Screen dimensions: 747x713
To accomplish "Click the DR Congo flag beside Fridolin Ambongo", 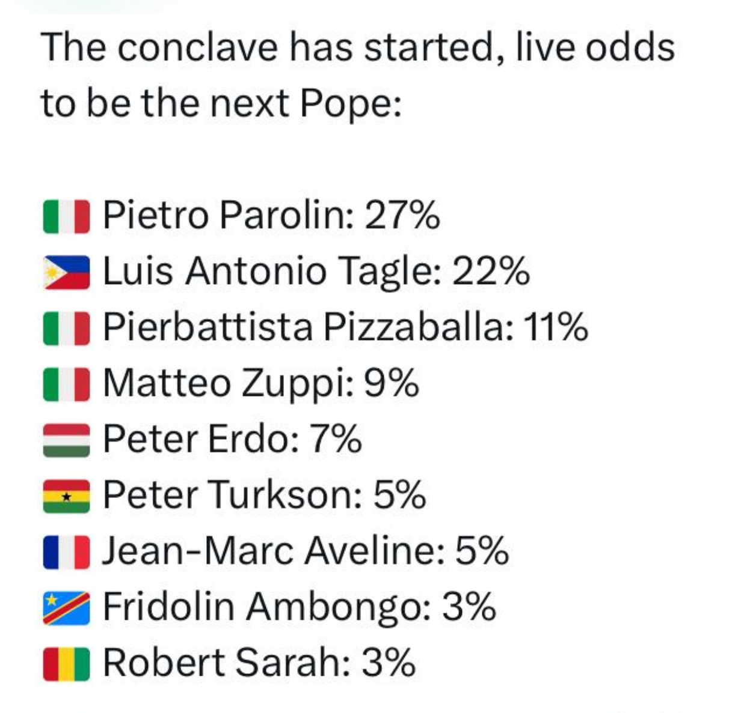I will 67,608.
